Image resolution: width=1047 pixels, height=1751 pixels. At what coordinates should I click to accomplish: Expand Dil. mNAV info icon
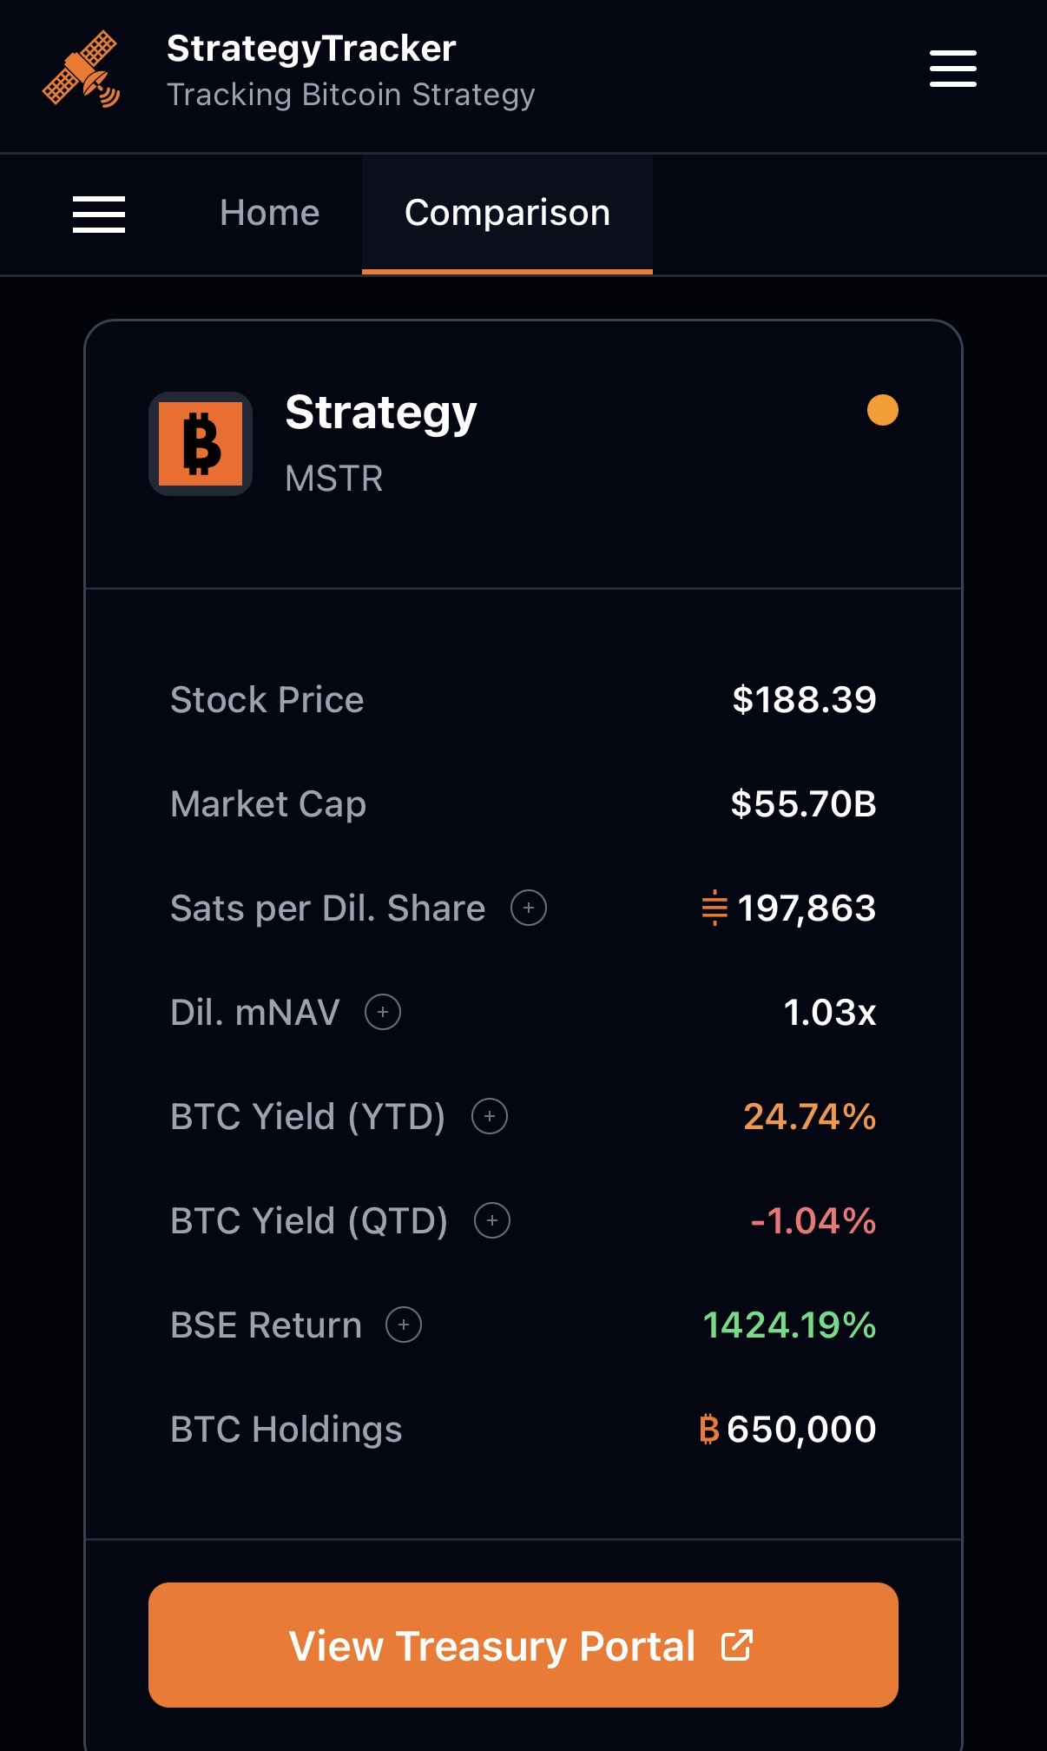click(x=383, y=1012)
